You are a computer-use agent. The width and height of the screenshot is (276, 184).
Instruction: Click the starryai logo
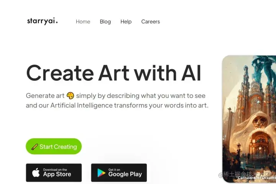[x=43, y=21]
